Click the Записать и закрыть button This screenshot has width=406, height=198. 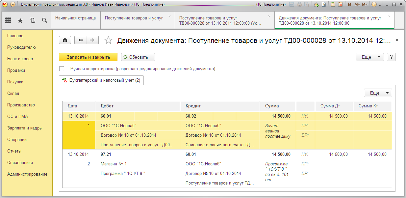click(x=88, y=57)
